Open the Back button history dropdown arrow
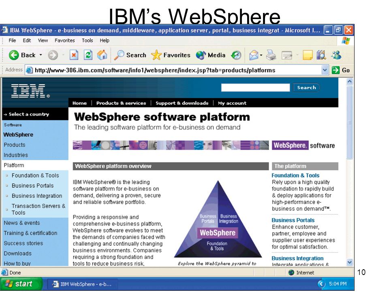This screenshot has height=292, width=389. click(41, 55)
